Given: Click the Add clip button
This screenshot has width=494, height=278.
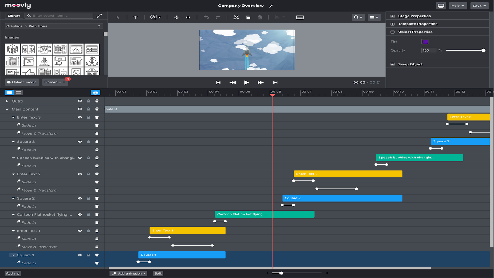Looking at the screenshot, I should pos(13,273).
